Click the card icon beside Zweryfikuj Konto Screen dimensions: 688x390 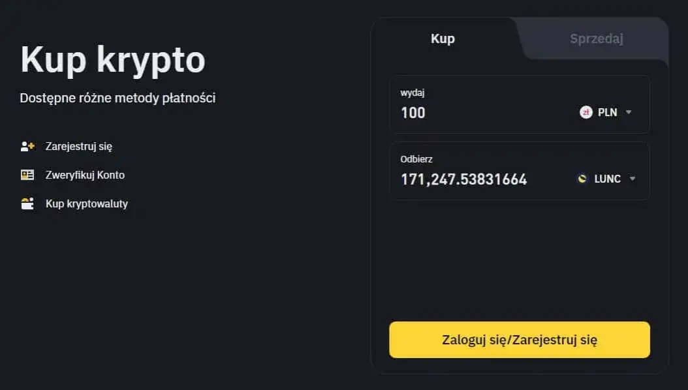29,175
